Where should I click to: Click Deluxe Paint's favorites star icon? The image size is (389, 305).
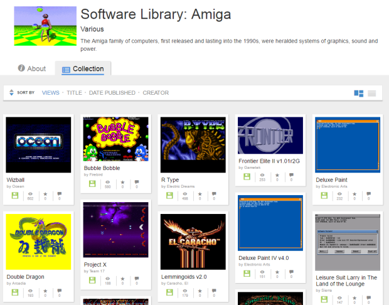[354, 194]
